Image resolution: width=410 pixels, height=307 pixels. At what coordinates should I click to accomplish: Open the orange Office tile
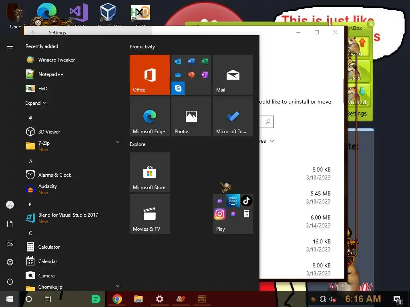pos(150,75)
